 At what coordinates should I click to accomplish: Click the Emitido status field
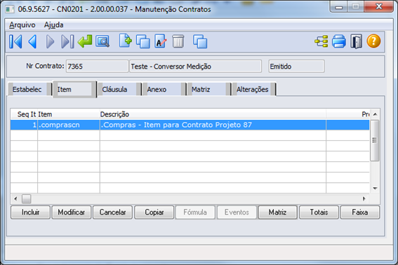pos(296,67)
